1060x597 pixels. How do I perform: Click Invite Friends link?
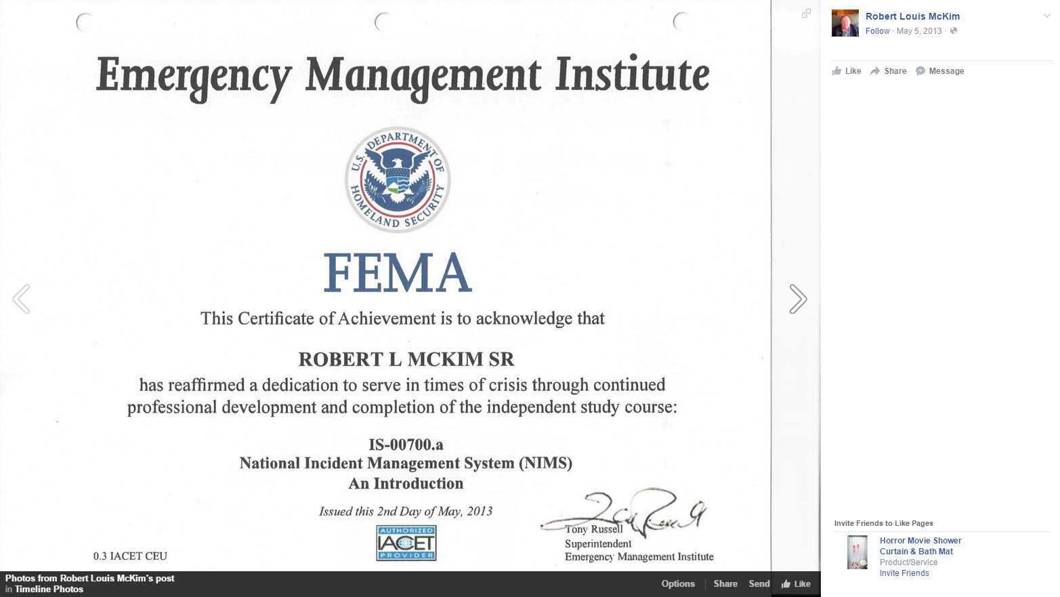pos(904,573)
